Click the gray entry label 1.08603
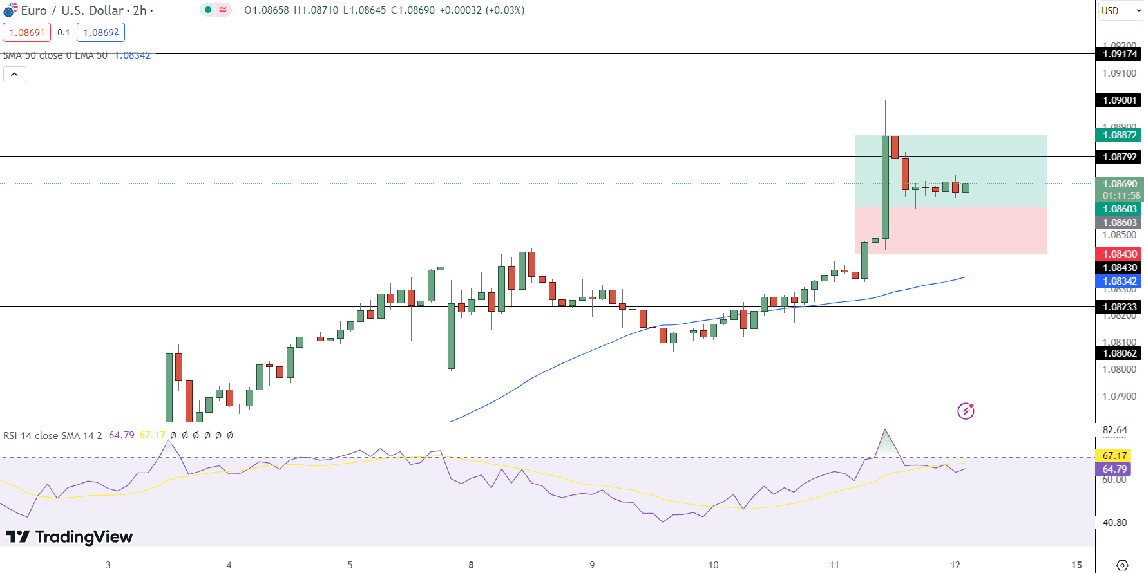 (1119, 223)
